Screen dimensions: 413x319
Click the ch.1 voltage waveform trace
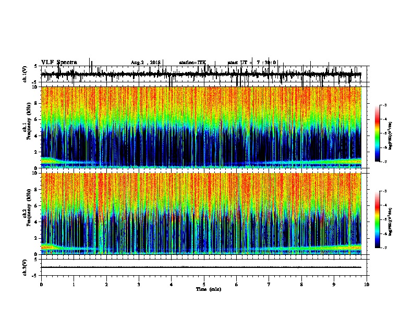(x=201, y=75)
